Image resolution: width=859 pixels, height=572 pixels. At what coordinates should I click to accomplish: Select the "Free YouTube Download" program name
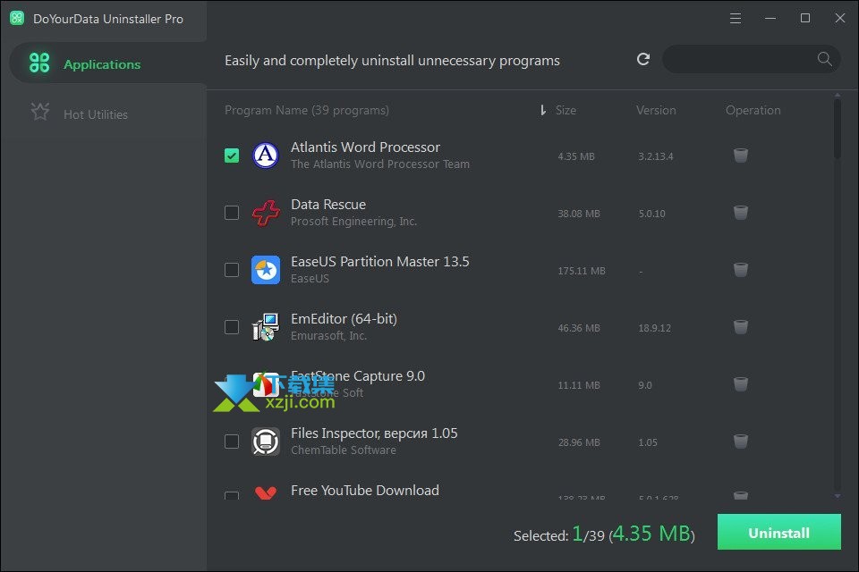point(365,491)
